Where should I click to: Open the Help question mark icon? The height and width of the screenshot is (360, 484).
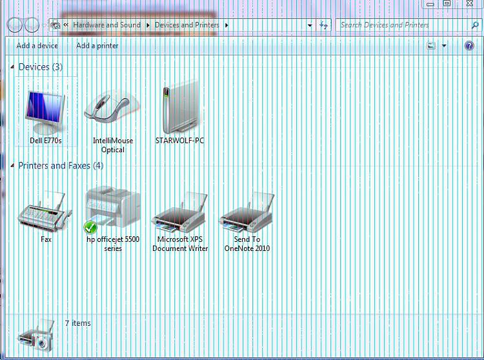coord(469,46)
